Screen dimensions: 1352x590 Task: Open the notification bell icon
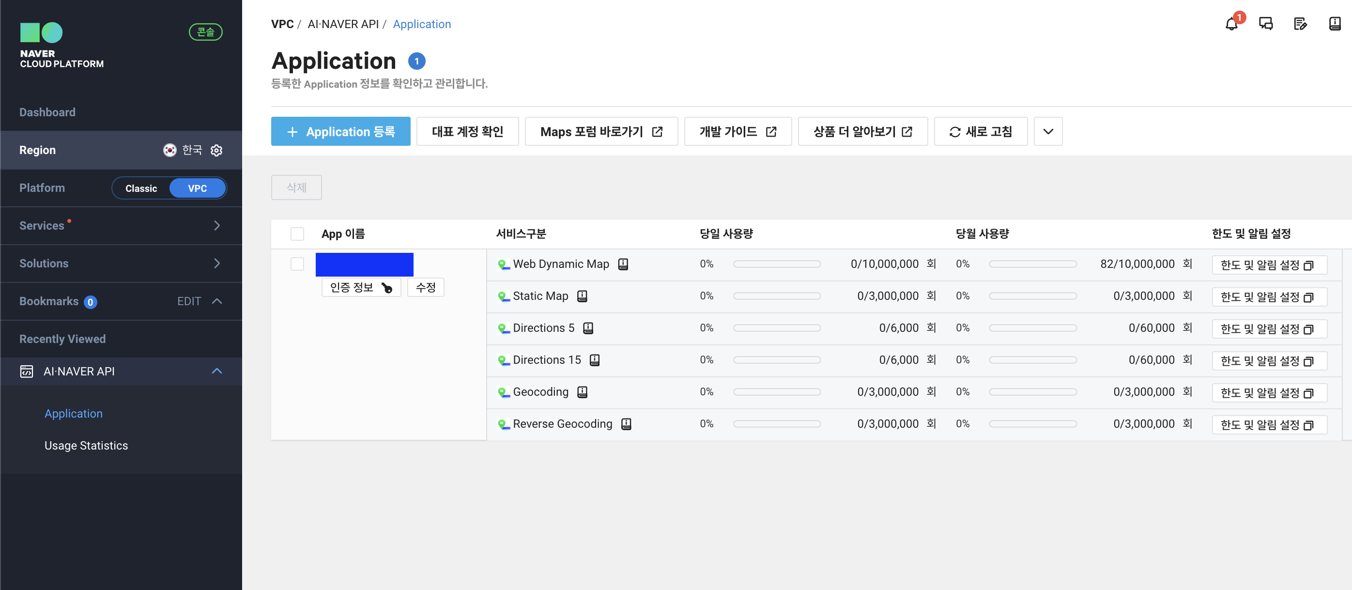tap(1231, 24)
